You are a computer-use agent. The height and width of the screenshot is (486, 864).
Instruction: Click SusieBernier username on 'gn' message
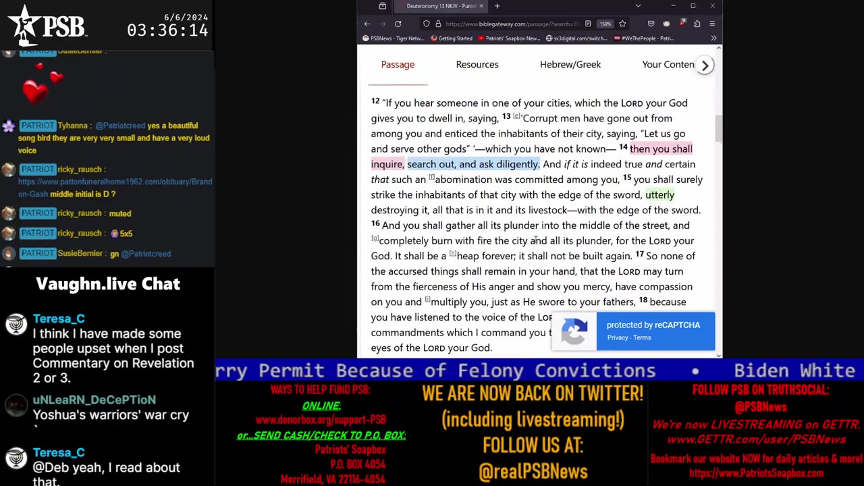click(80, 253)
